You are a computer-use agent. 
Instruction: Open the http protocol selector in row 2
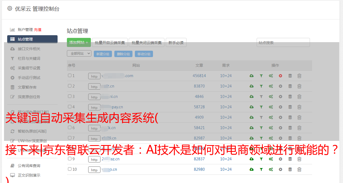[94, 87]
